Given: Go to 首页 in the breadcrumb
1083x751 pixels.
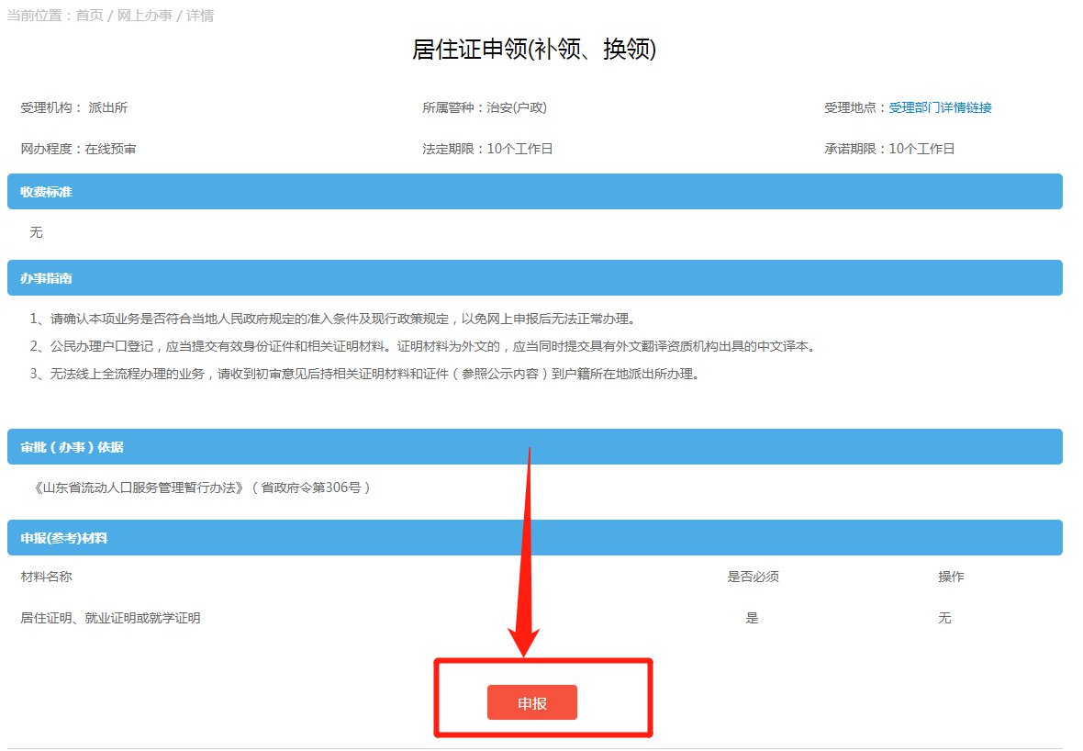Looking at the screenshot, I should pos(89,16).
